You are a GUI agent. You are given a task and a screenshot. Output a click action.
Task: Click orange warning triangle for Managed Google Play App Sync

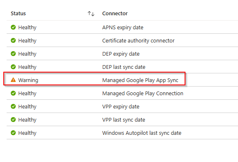coord(13,80)
